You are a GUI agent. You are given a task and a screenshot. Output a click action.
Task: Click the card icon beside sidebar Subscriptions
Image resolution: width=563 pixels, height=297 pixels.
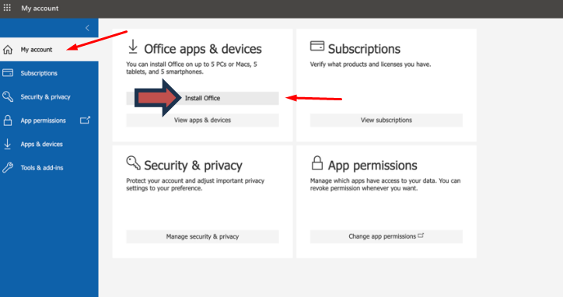(x=8, y=73)
